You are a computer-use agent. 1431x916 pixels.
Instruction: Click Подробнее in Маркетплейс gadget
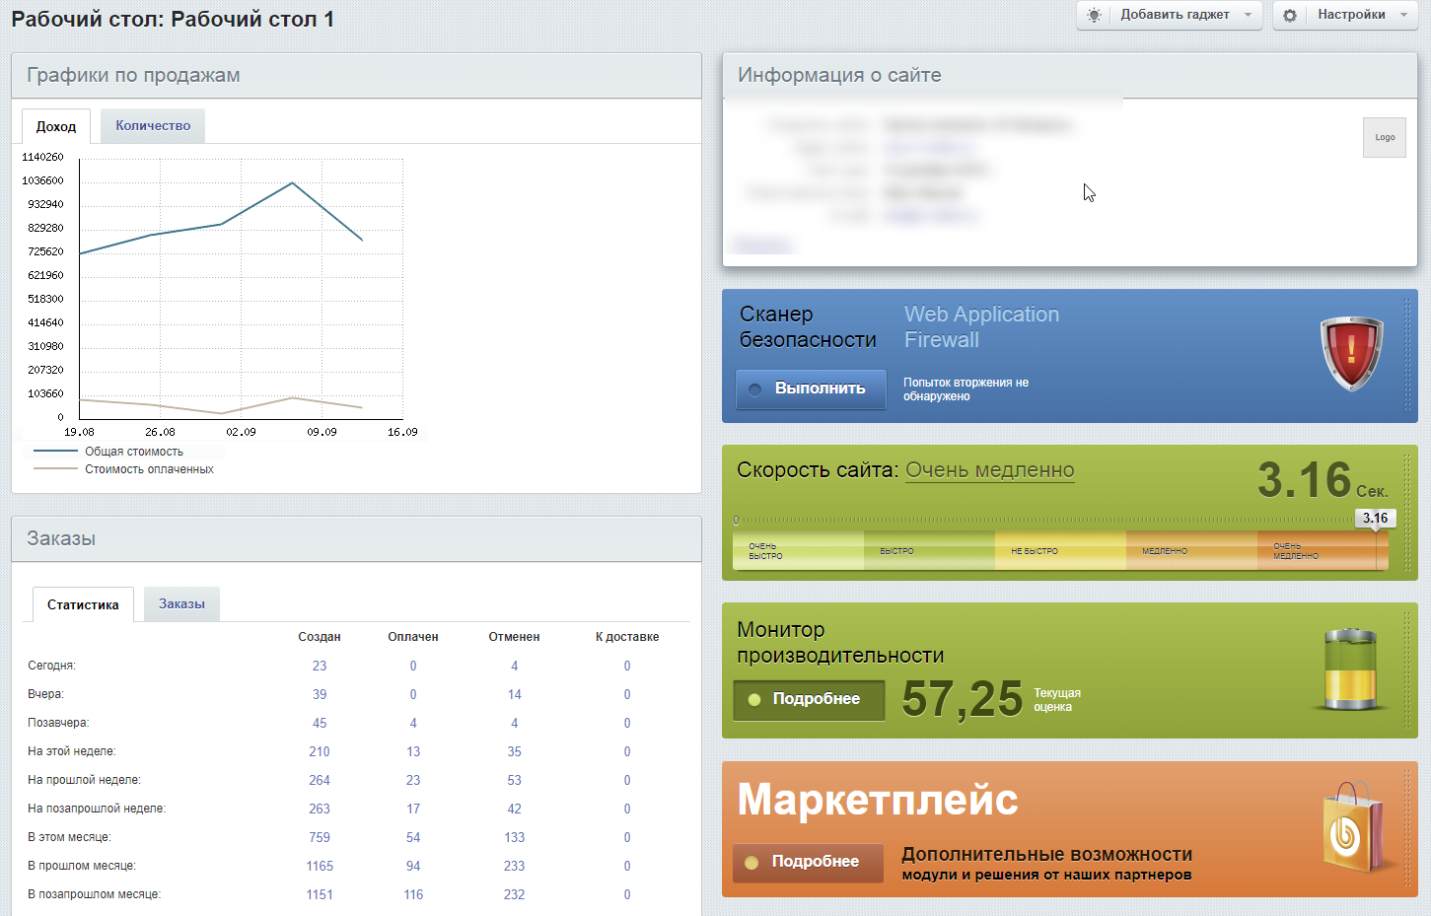tap(808, 862)
